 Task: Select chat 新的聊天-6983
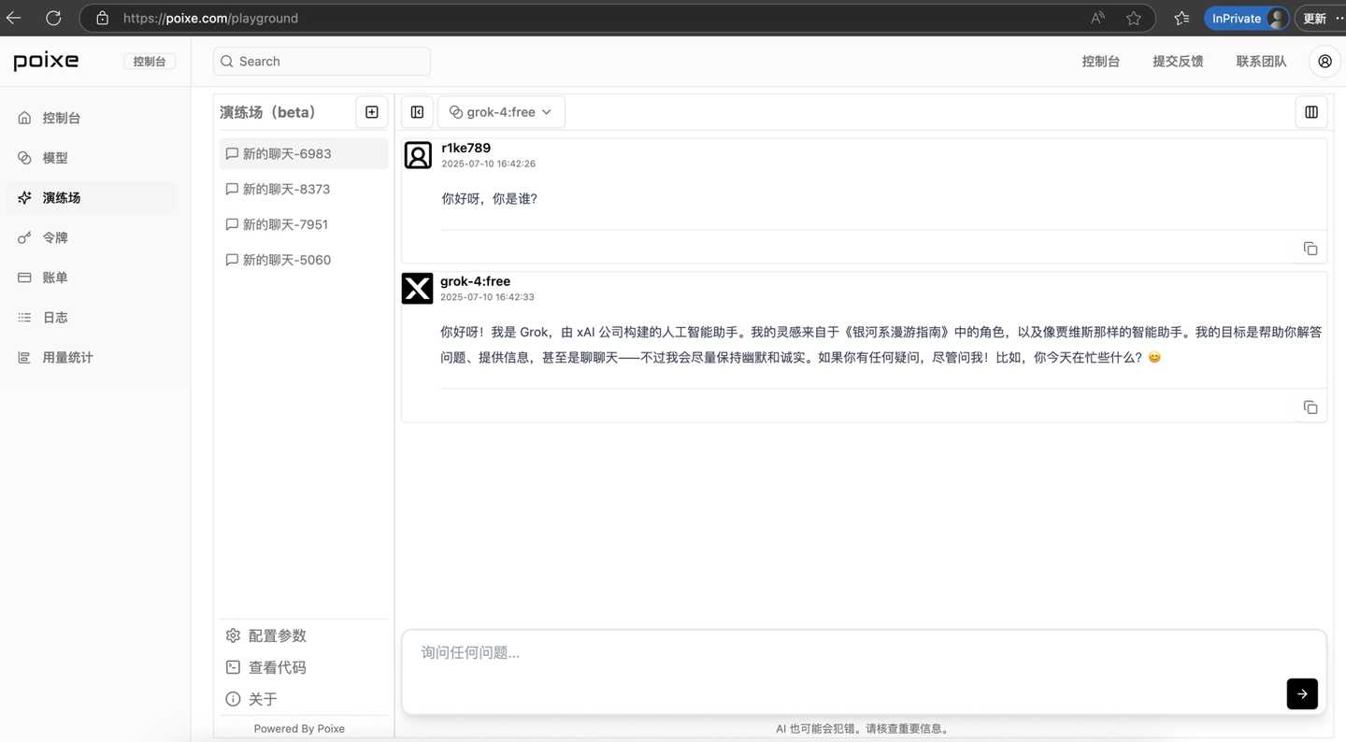304,153
